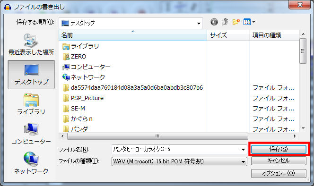Expand the 保存する場所 location dropdown
The width and height of the screenshot is (314, 186).
199,23
